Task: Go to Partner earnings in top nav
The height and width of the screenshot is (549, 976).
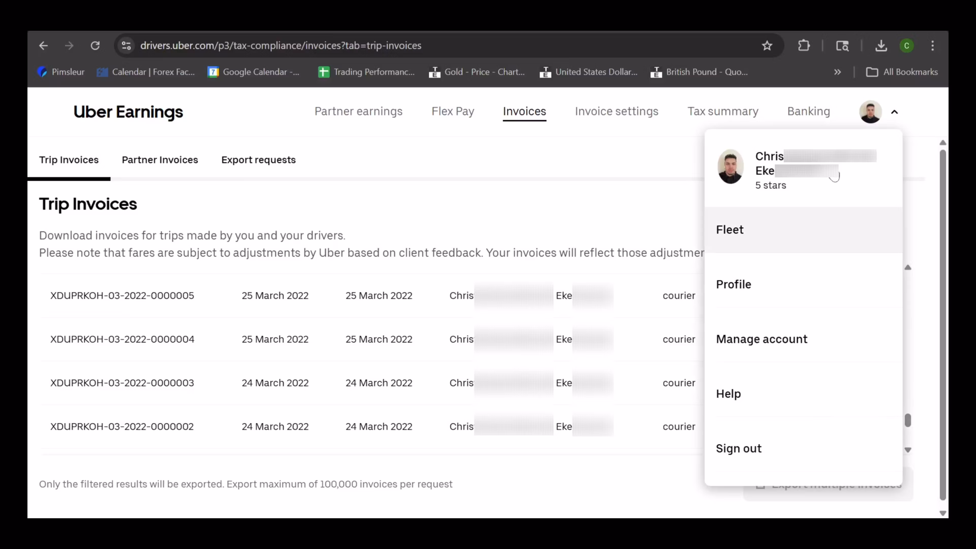Action: pyautogui.click(x=358, y=111)
